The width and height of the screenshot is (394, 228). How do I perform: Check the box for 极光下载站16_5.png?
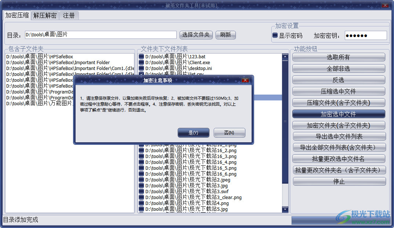(x=141, y=168)
